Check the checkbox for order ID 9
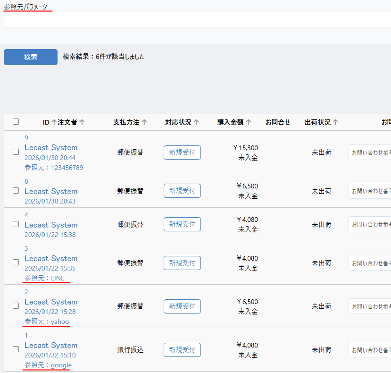Image resolution: width=391 pixels, height=373 pixels. (16, 152)
